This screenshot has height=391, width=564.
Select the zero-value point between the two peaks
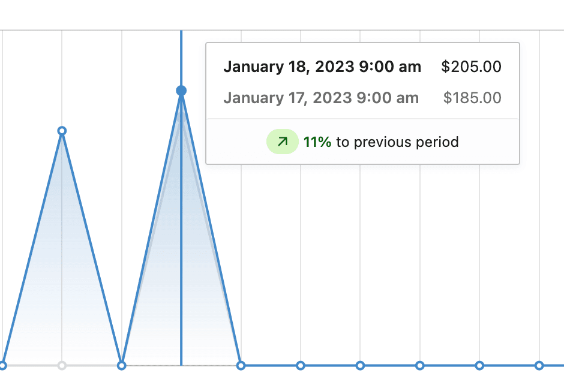tap(122, 366)
